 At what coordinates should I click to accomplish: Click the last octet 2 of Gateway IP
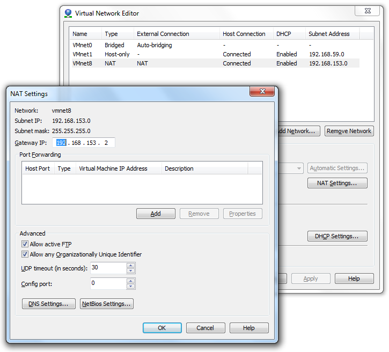pyautogui.click(x=106, y=143)
